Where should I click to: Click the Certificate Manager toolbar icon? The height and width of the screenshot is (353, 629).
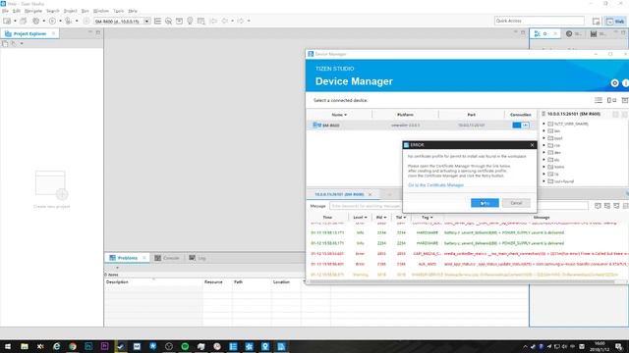pos(200,21)
